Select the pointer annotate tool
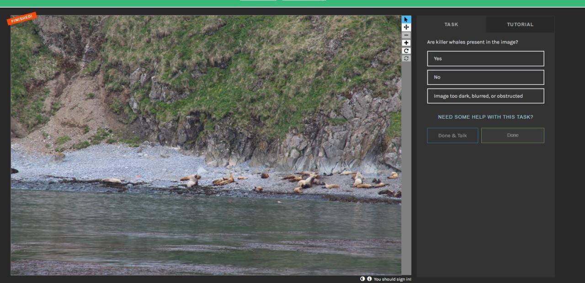Image resolution: width=585 pixels, height=283 pixels. click(x=406, y=20)
